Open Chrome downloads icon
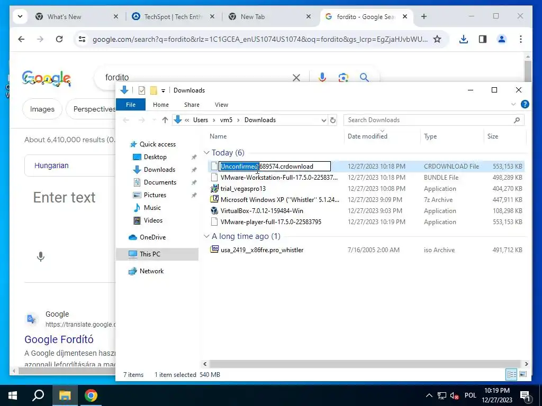 pyautogui.click(x=464, y=39)
